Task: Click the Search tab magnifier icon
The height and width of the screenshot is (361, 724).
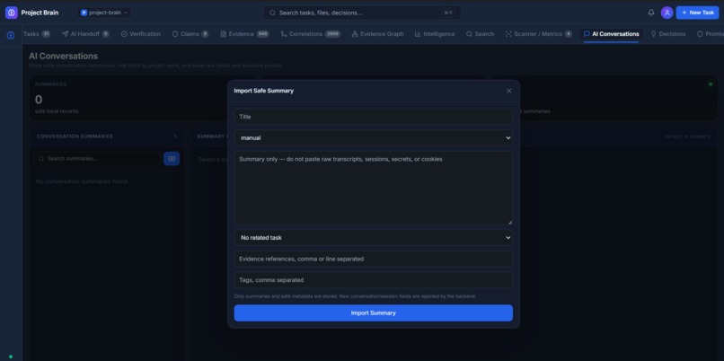Action: 469,34
